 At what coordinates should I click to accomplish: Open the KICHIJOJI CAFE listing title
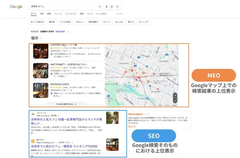coord(60,84)
